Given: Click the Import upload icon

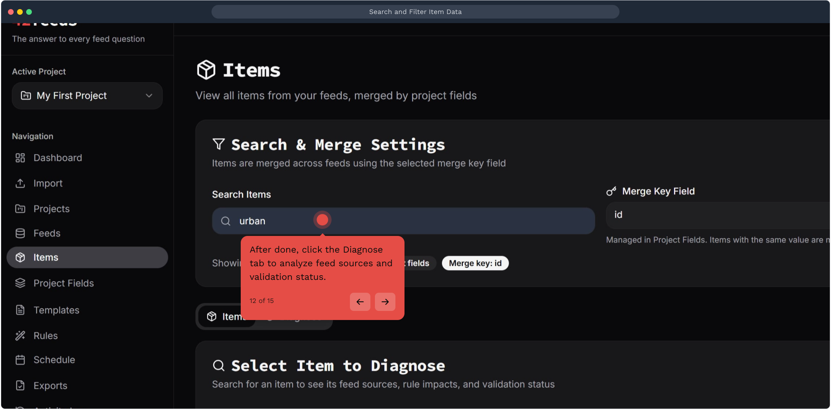Looking at the screenshot, I should [x=20, y=183].
